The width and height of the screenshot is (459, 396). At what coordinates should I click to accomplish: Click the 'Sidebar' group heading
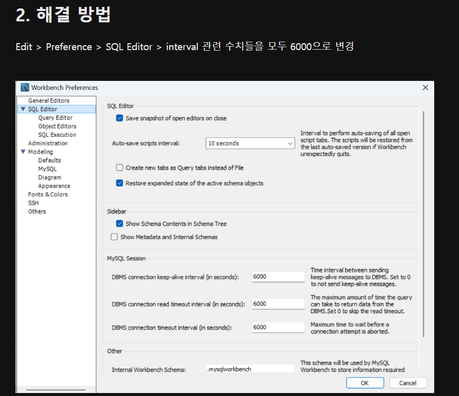pyautogui.click(x=116, y=211)
